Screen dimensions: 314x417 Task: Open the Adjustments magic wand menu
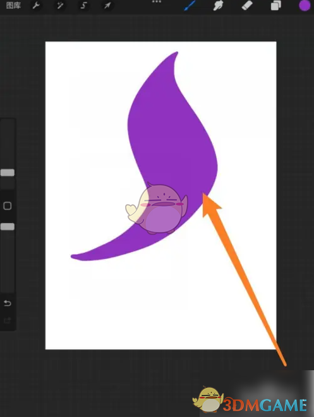pos(60,5)
